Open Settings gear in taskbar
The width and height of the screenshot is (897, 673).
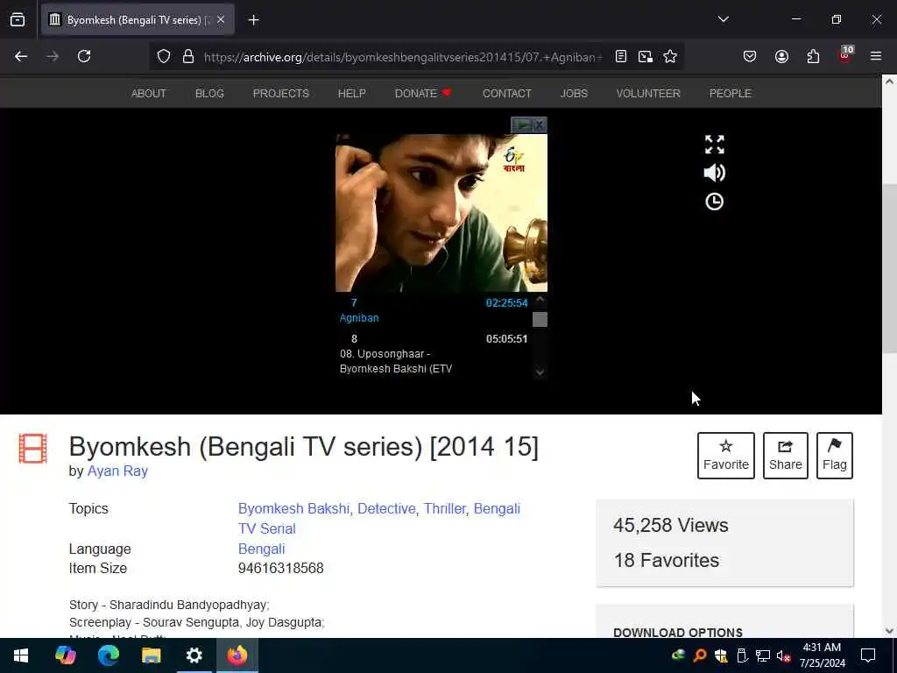194,655
